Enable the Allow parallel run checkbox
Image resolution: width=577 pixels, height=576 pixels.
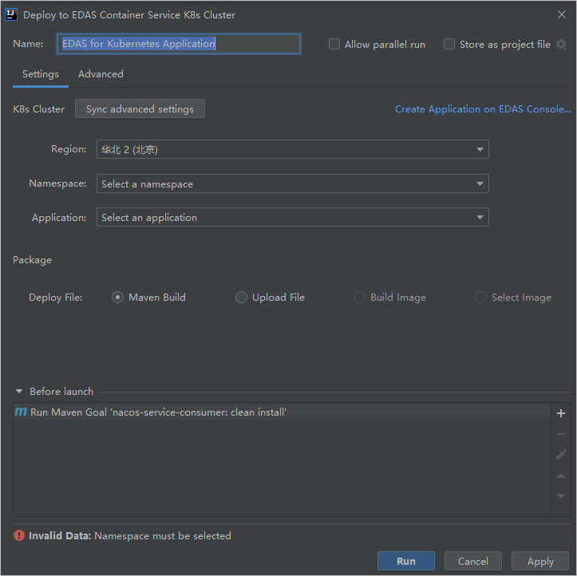tap(334, 45)
